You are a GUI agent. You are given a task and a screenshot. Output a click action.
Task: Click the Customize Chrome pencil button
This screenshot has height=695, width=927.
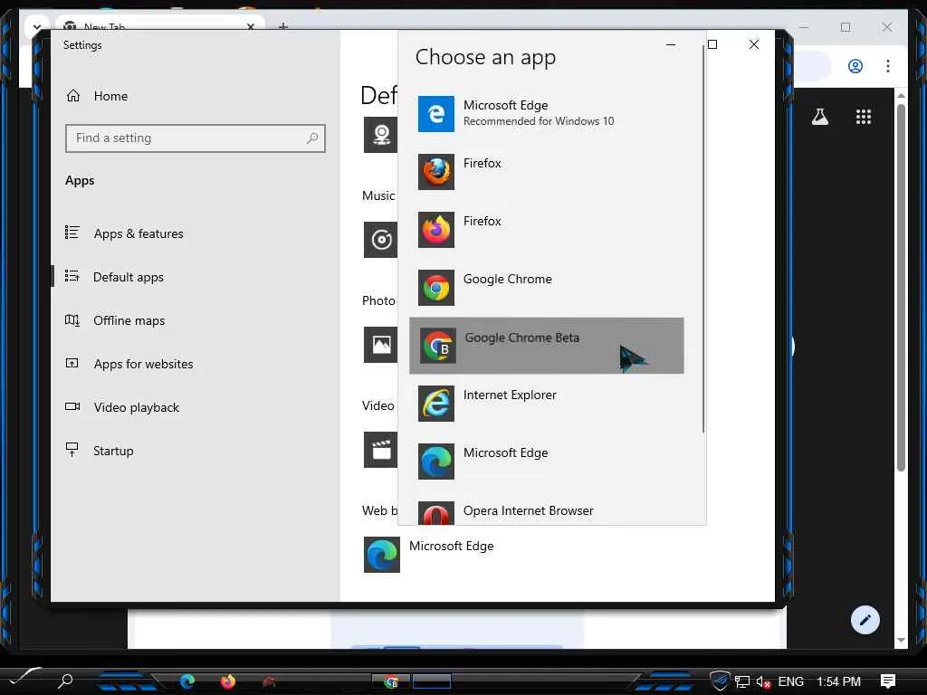coord(865,619)
